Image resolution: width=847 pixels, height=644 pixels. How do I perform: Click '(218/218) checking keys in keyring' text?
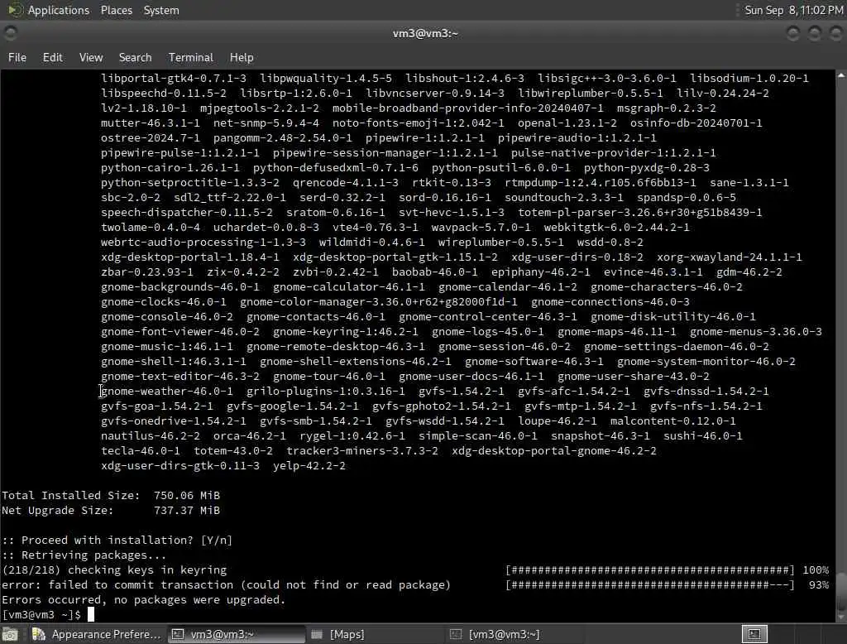[x=114, y=570]
